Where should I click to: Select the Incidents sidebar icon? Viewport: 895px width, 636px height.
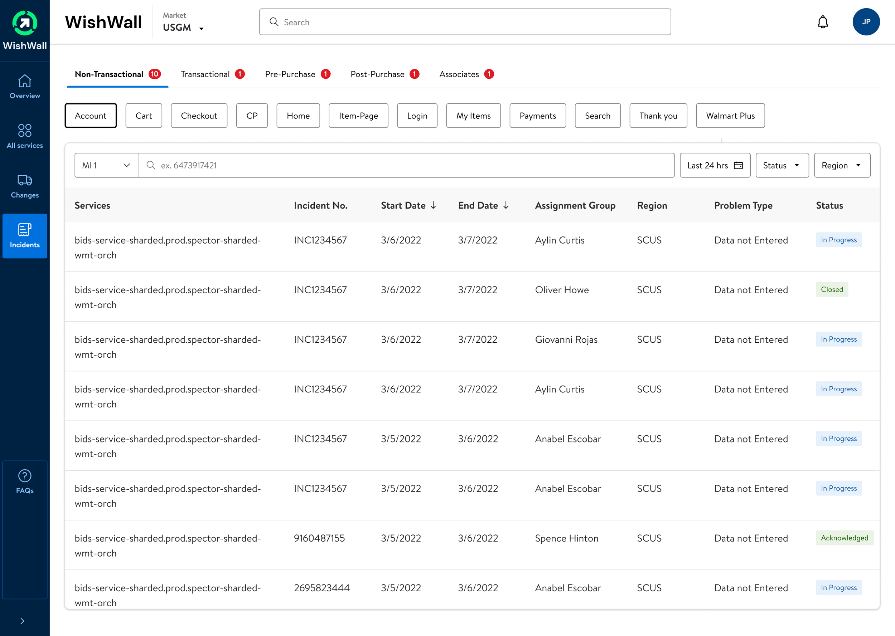pyautogui.click(x=25, y=235)
